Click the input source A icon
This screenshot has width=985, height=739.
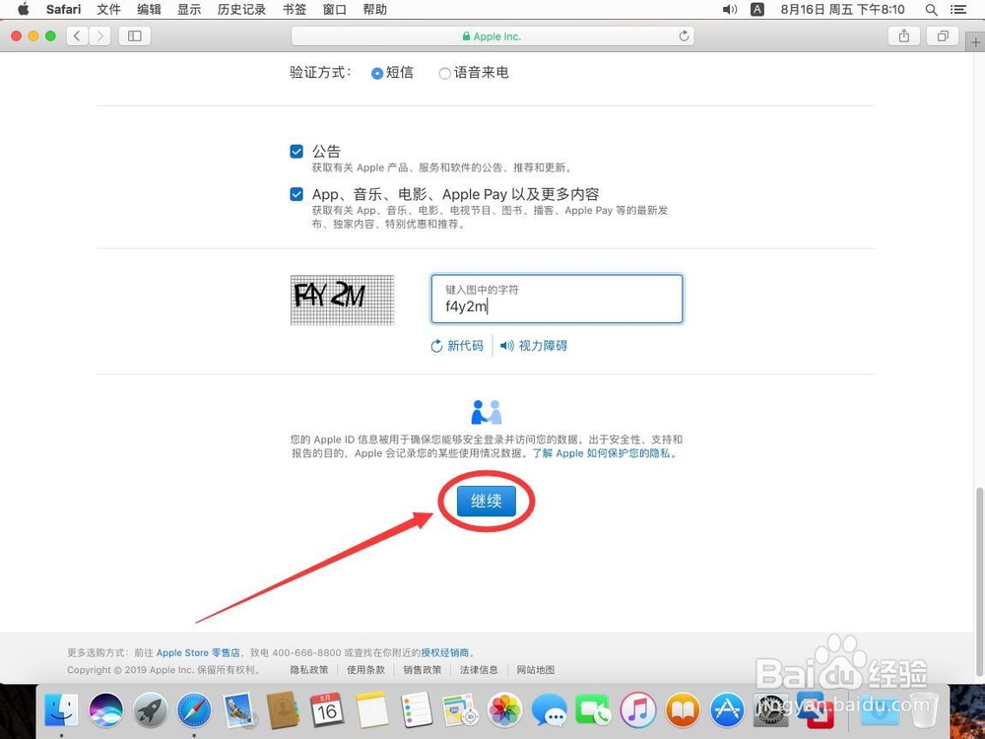[757, 10]
